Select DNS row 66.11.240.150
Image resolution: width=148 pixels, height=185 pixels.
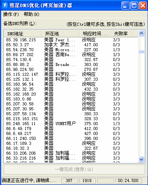[x=71, y=138]
